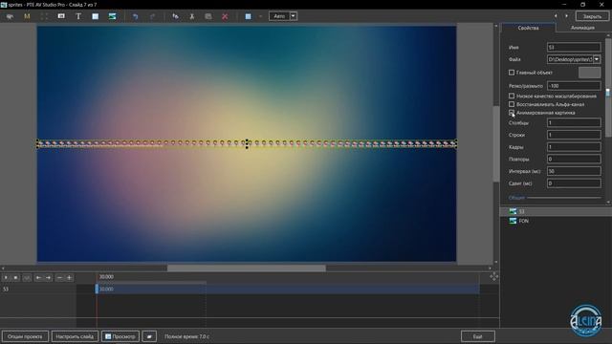This screenshot has width=612, height=344.
Task: Add keyframe with plus button
Action: coord(69,278)
